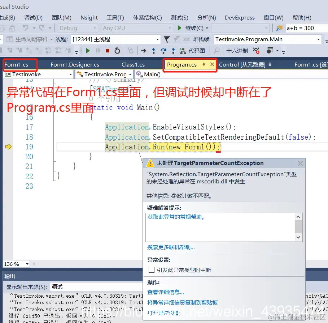Open the 136 % zoom level dropdown
This screenshot has width=328, height=323.
pos(16,264)
